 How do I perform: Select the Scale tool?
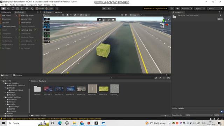[17, 8]
